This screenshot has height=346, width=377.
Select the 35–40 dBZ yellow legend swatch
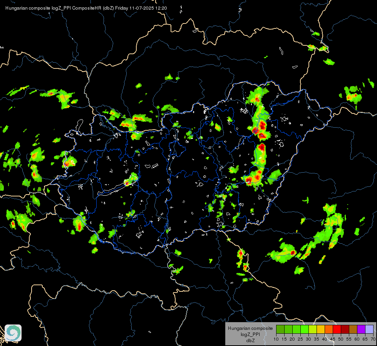[x=321, y=329]
